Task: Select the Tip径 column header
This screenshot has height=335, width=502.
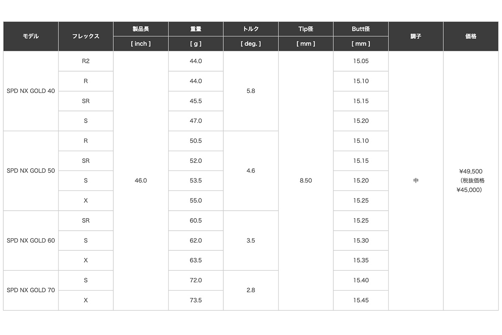Action: coord(306,29)
